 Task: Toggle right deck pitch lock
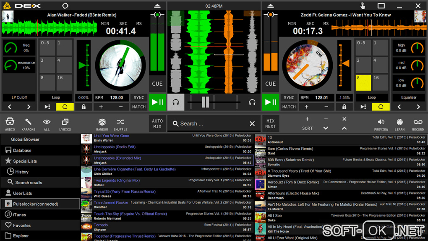click(344, 107)
